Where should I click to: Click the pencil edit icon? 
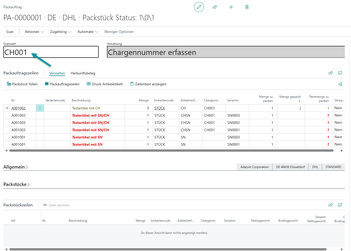199,7
